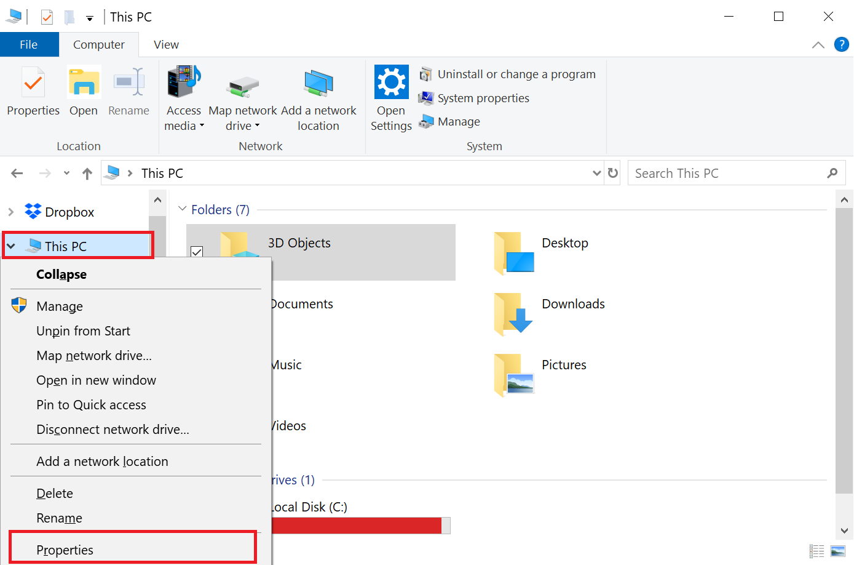
Task: Select Properties in the context menu
Action: 65,550
